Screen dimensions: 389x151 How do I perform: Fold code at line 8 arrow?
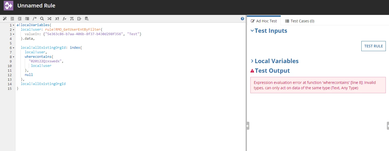[x=14, y=57]
